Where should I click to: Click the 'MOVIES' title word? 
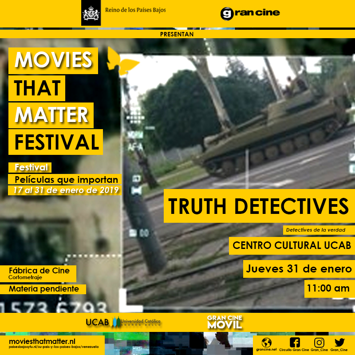point(53,60)
